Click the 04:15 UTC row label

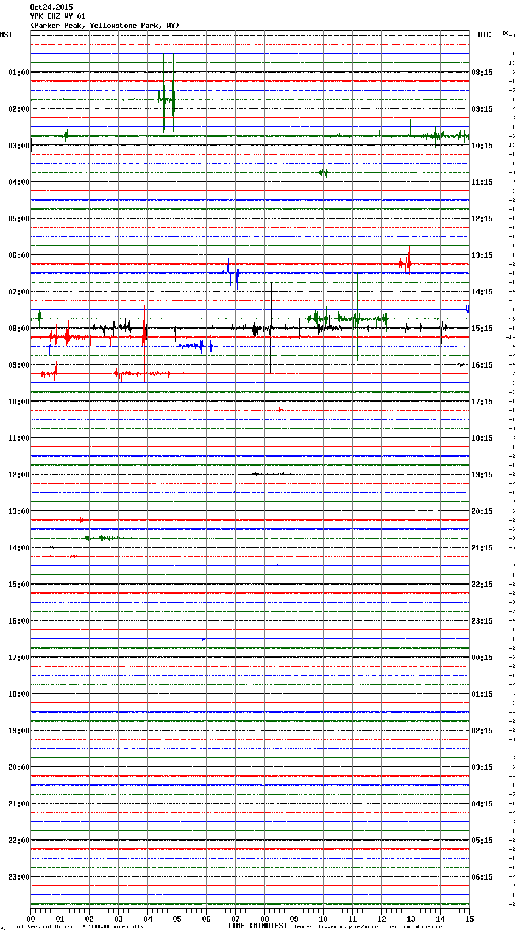tap(482, 804)
